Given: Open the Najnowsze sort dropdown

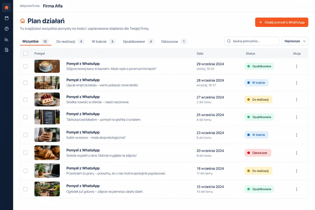Looking at the screenshot, I should coord(295,41).
